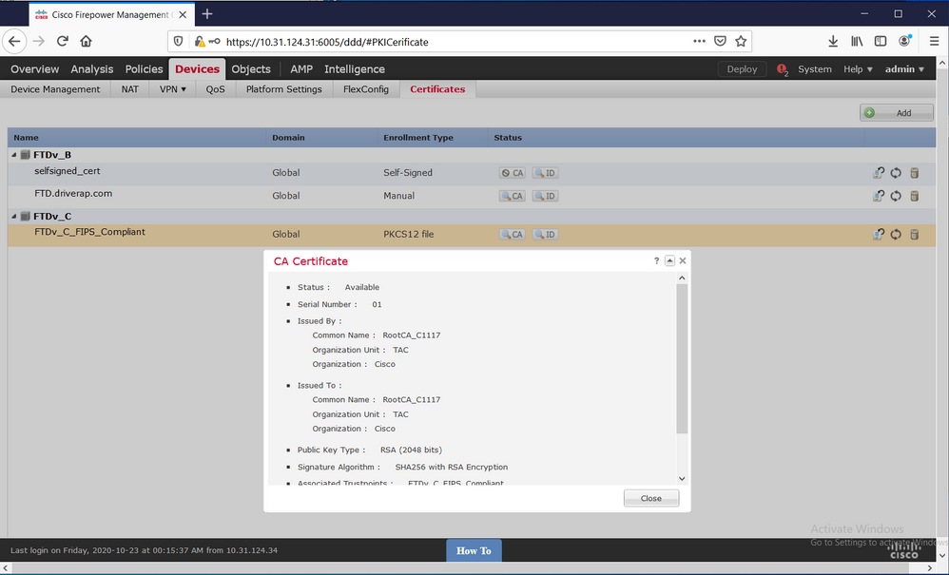Re-enroll the selfsigned_cert certificate

896,173
